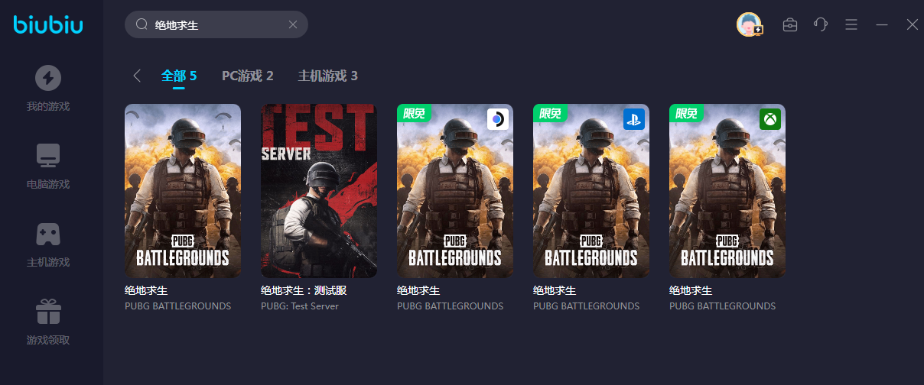
Task: Select the 全部 5 tab
Action: [x=179, y=76]
